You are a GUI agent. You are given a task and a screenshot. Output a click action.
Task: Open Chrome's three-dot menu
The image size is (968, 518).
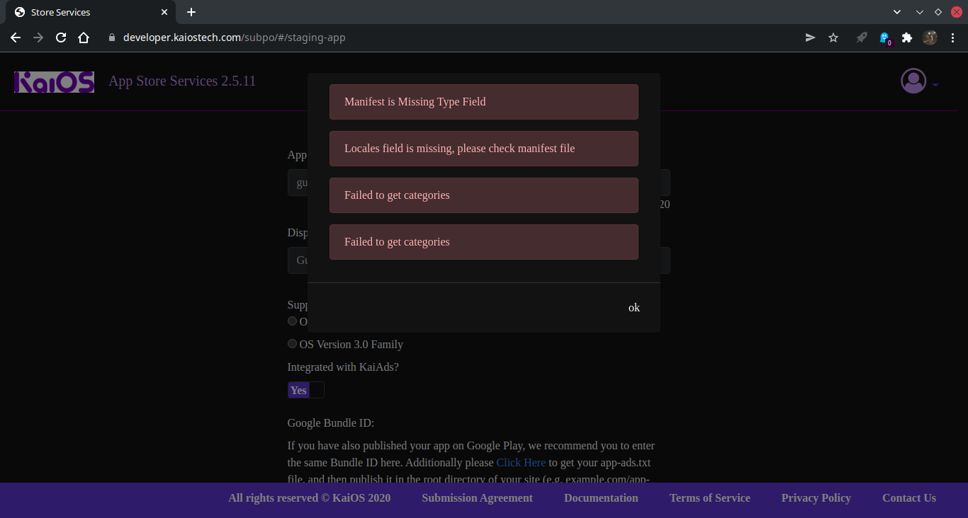[953, 38]
